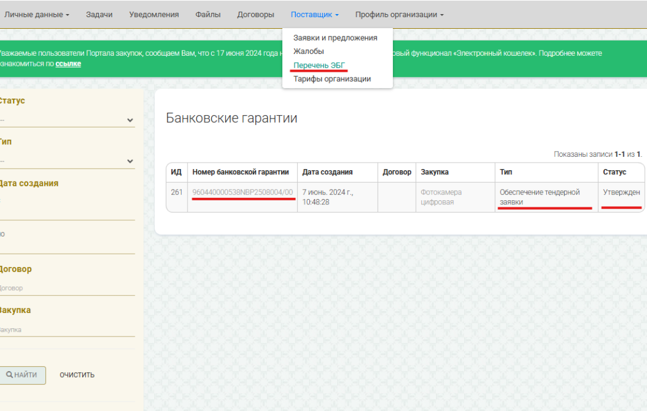Expand the Профиль организации menu

click(x=399, y=15)
